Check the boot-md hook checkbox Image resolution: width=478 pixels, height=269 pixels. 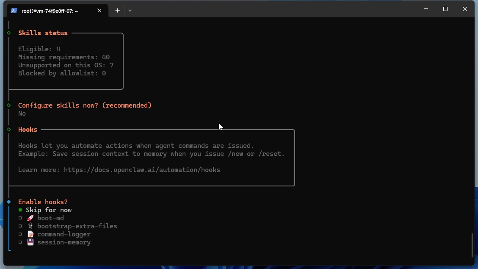[20, 218]
